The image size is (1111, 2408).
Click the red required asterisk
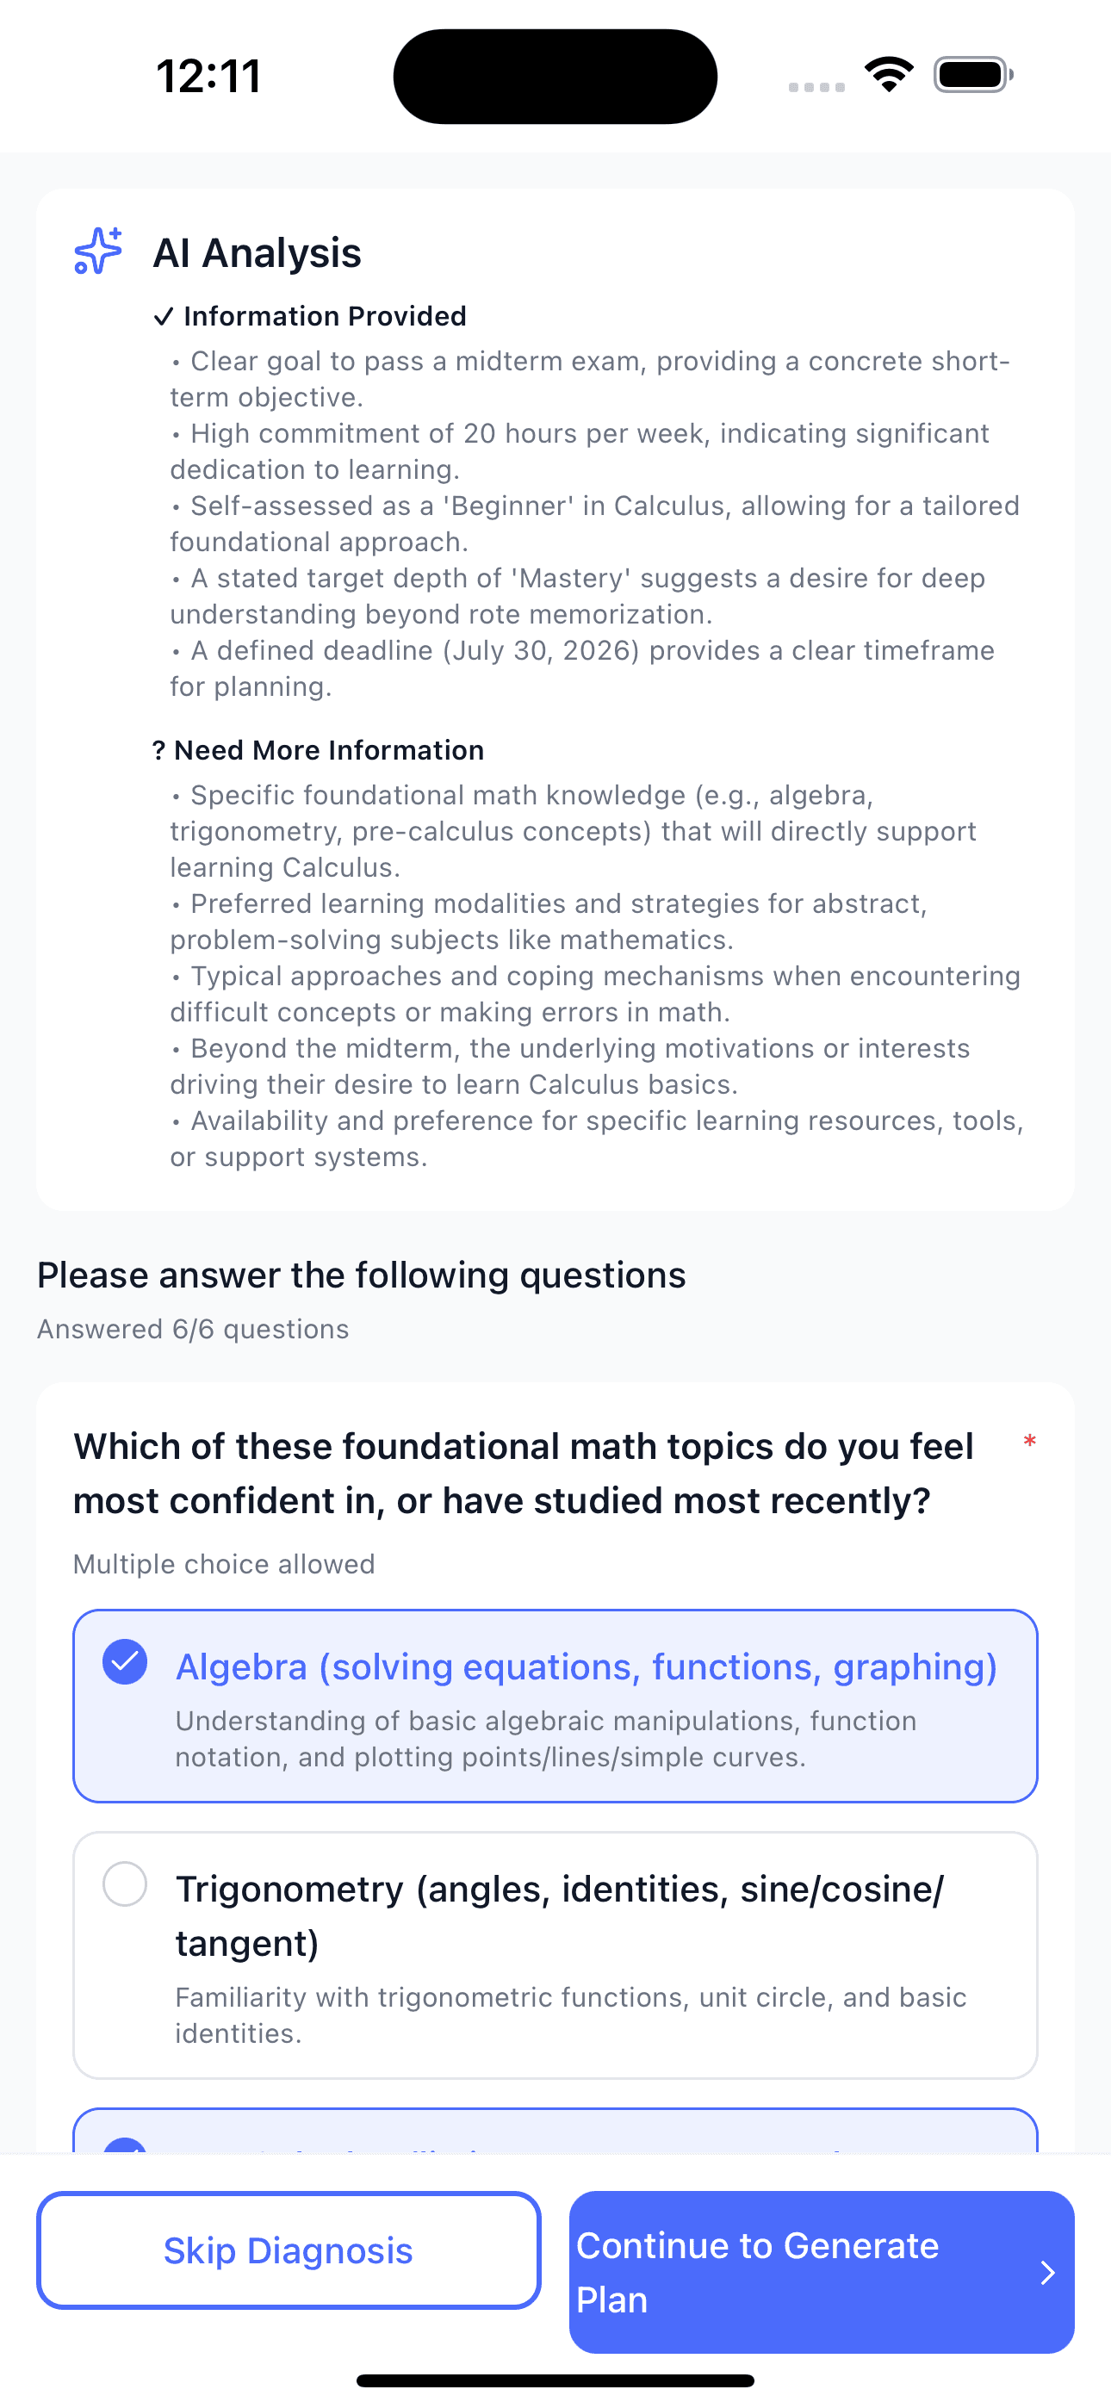tap(1030, 1443)
